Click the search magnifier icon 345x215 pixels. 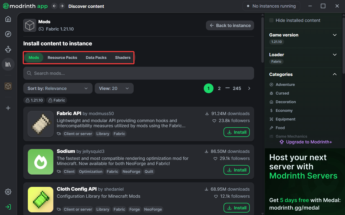click(x=29, y=73)
